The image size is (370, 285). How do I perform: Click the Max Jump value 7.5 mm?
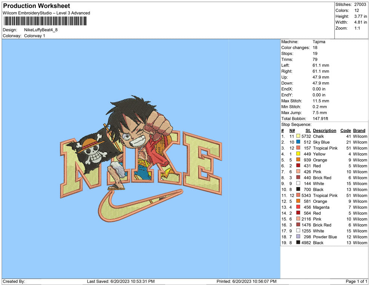click(x=320, y=113)
